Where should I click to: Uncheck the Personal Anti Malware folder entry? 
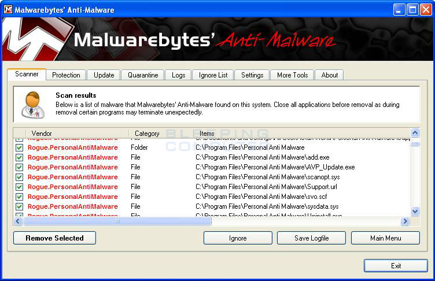19,147
